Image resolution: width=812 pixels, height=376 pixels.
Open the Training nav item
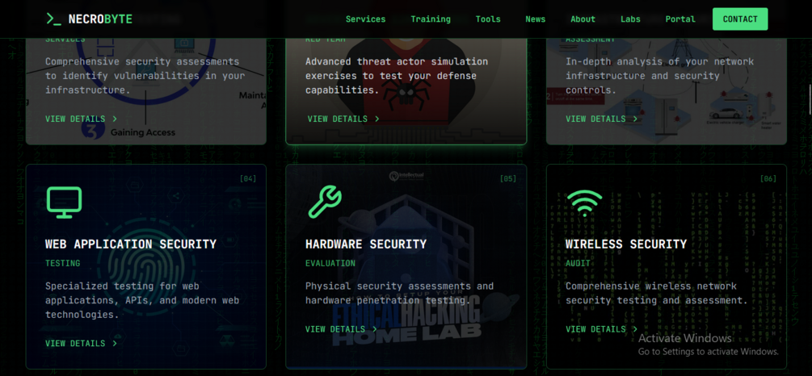click(431, 19)
